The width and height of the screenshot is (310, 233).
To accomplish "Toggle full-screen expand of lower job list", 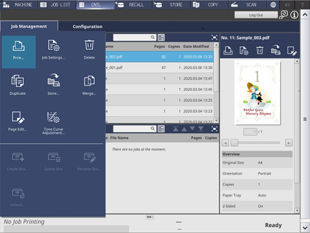I will click(214, 129).
